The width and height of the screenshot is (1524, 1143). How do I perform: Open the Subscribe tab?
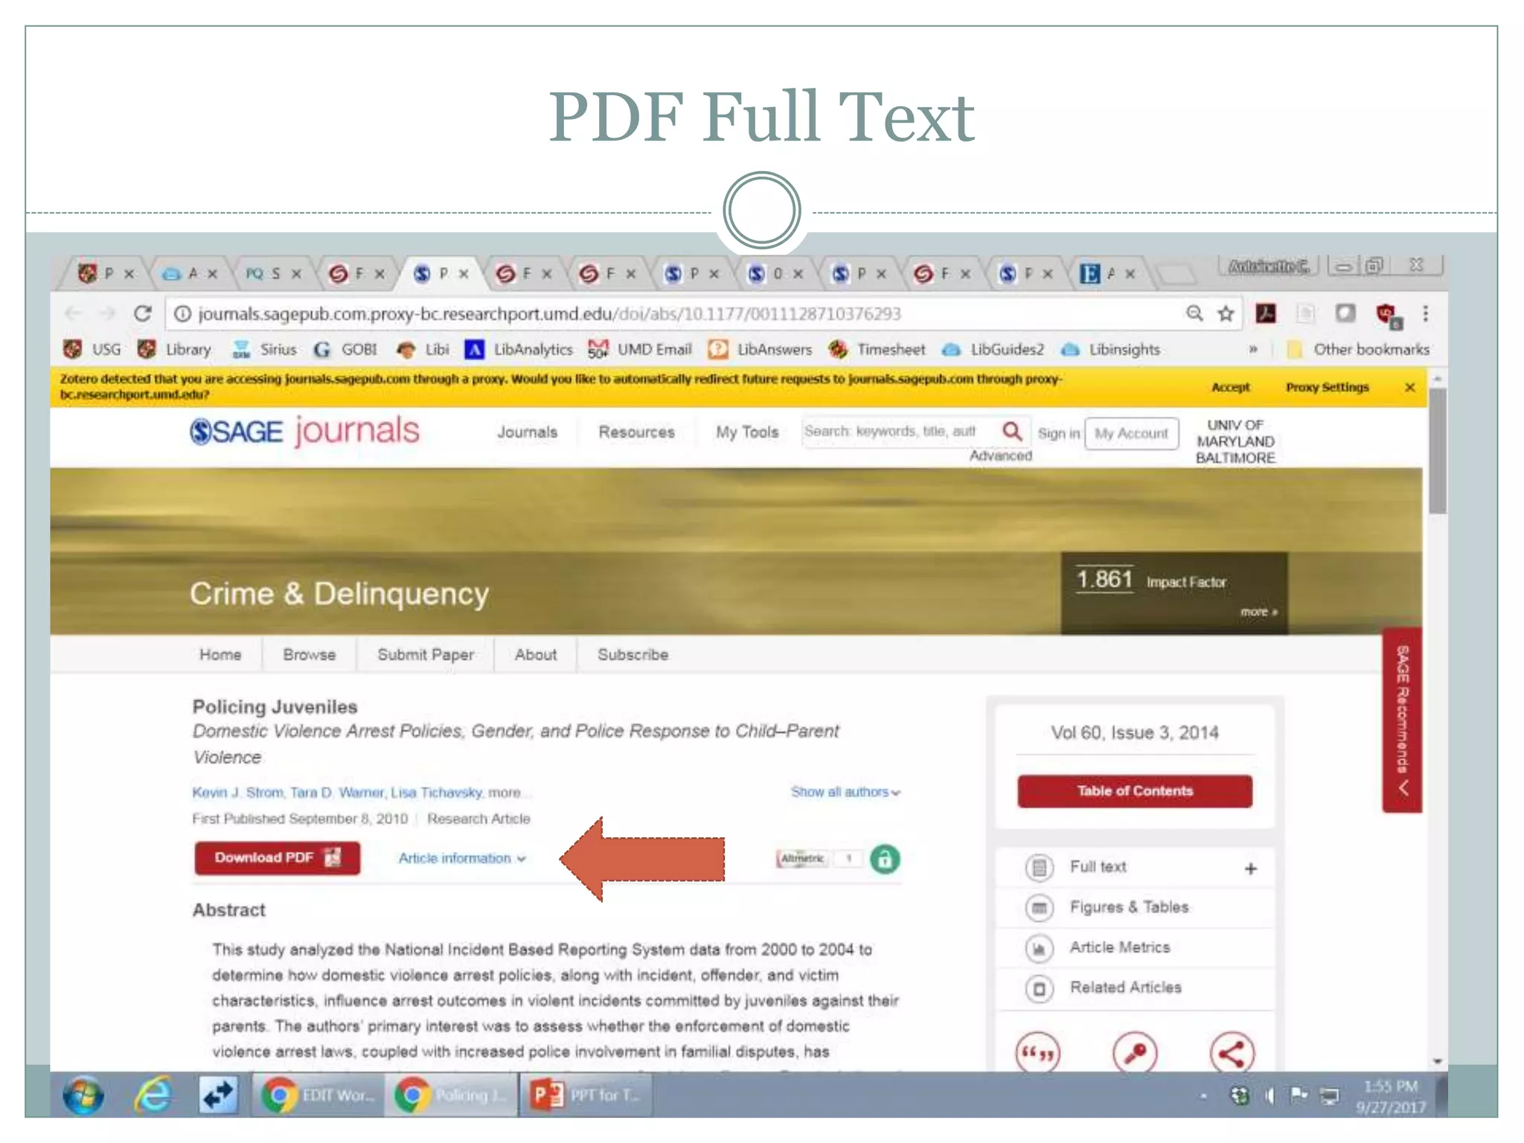coord(633,655)
